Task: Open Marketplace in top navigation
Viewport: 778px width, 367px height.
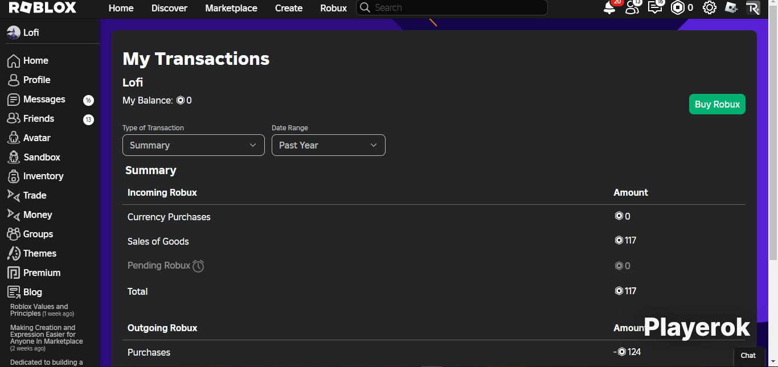Action: (x=231, y=8)
